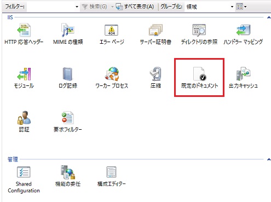Open the MIME の種類 feature
271x202 pixels.
click(x=68, y=34)
